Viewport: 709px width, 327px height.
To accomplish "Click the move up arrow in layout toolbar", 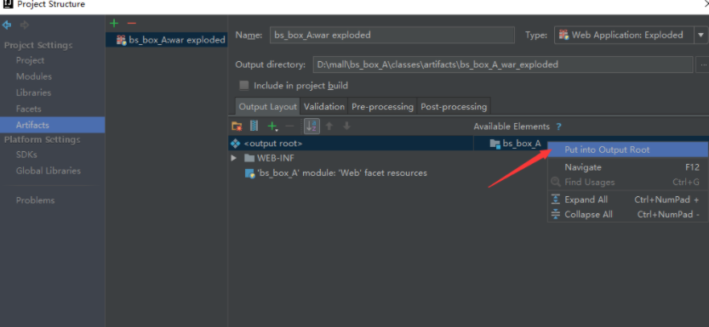I will [329, 127].
